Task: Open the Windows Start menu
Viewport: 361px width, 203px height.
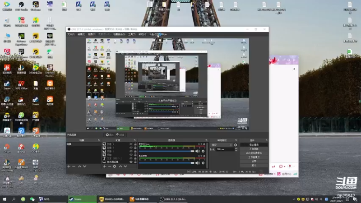Action: point(5,199)
